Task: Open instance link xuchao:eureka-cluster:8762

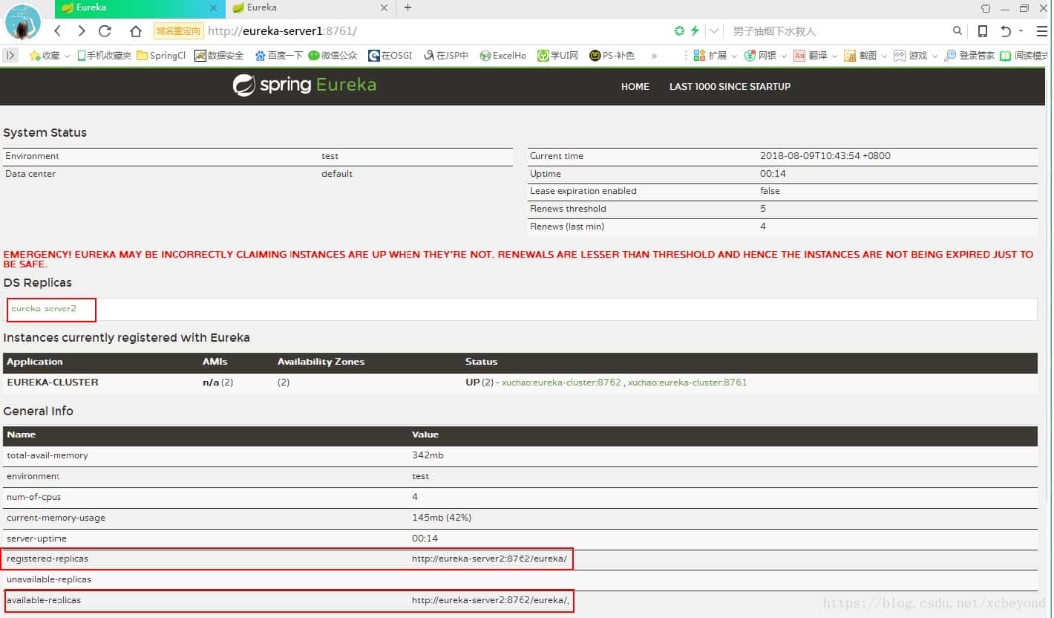Action: (x=561, y=383)
